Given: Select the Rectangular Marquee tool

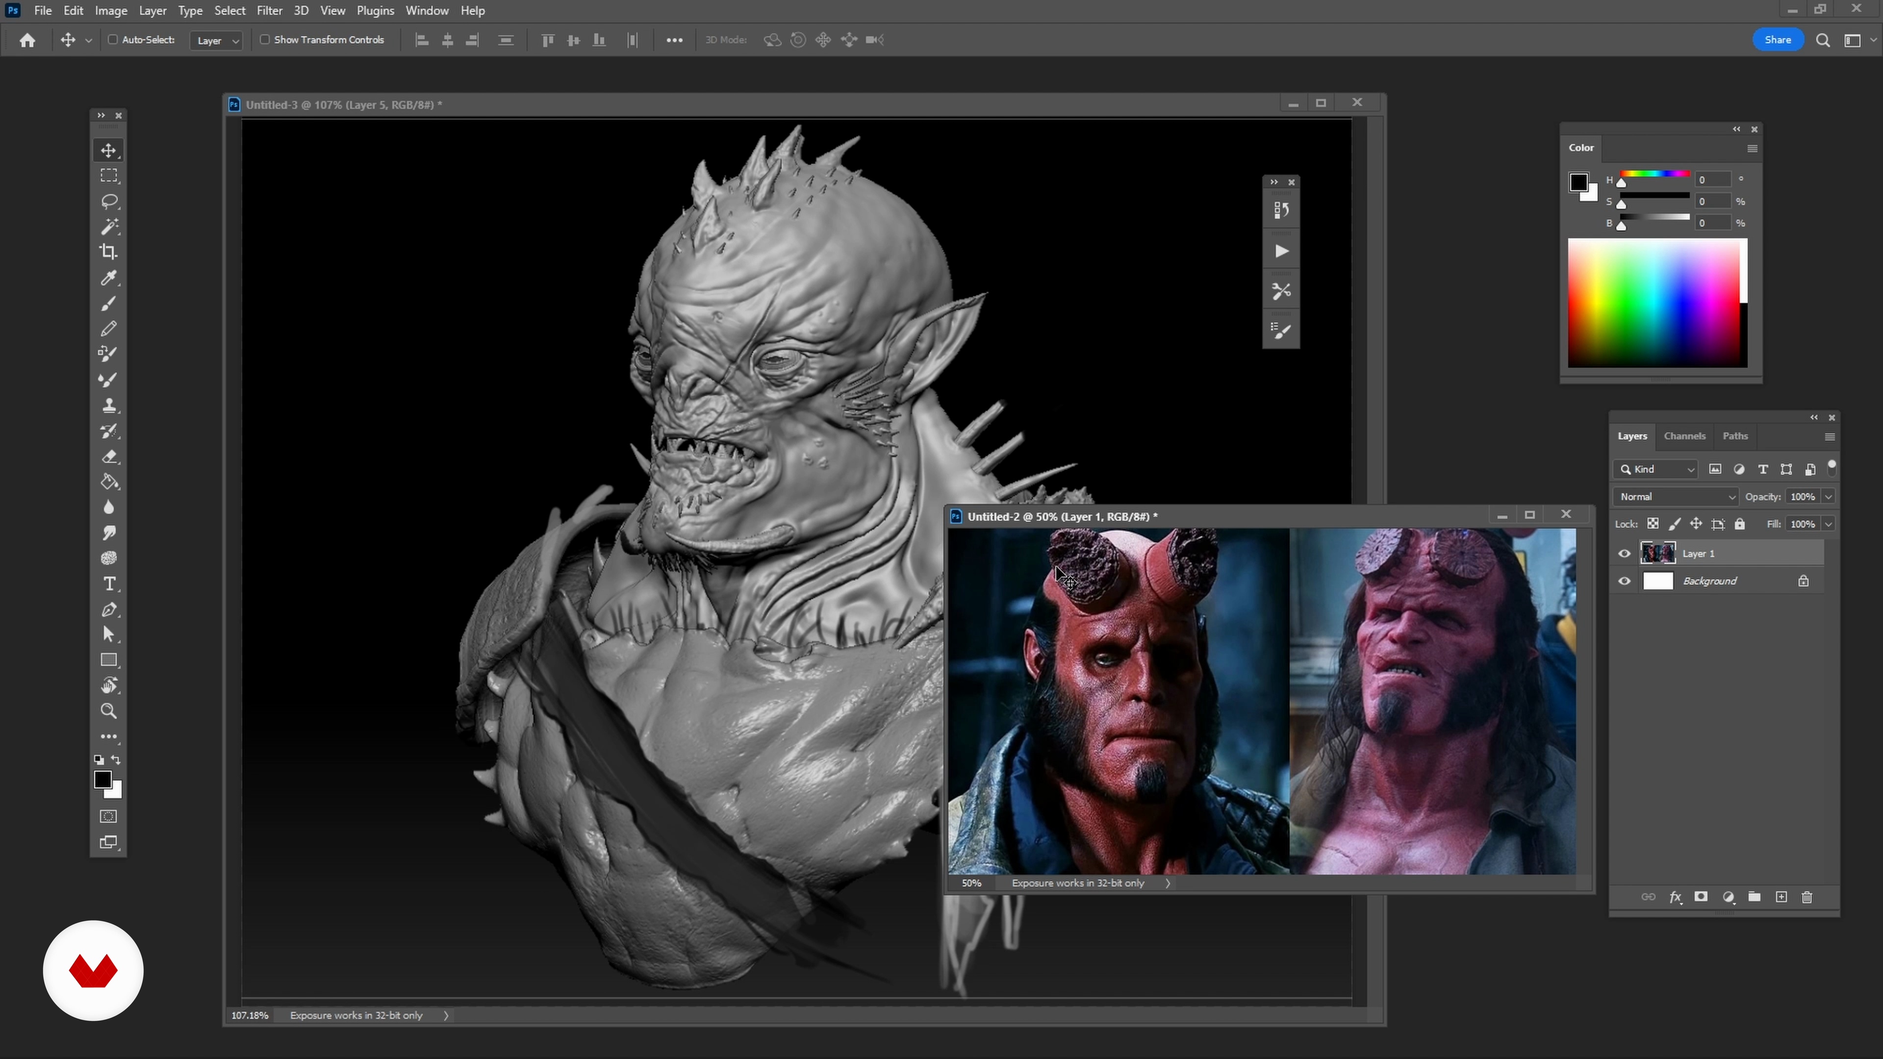Looking at the screenshot, I should 108,176.
